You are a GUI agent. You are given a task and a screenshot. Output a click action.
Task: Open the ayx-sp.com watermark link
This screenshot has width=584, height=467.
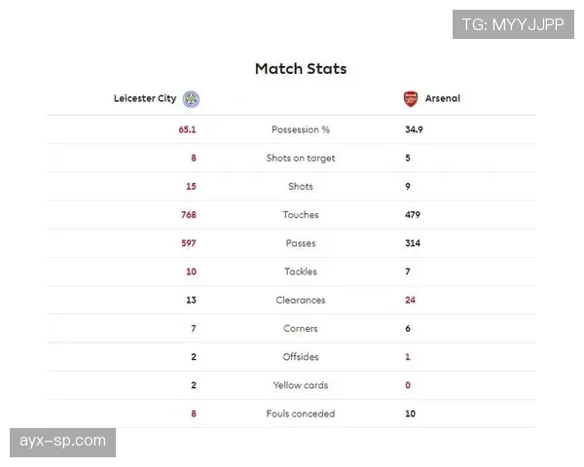(x=62, y=442)
